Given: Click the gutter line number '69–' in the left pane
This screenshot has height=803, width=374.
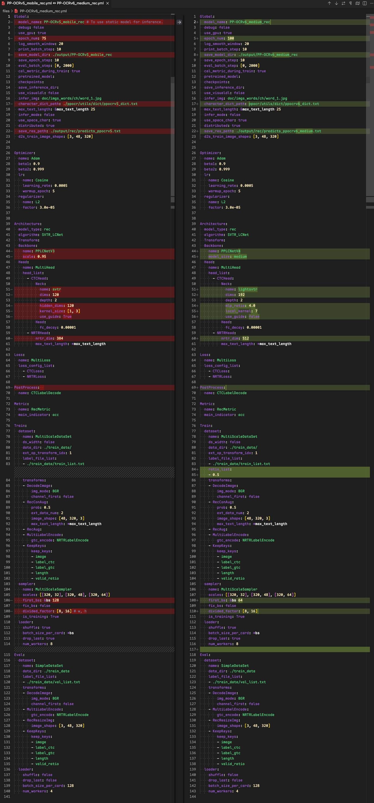Looking at the screenshot, I should (x=9, y=388).
